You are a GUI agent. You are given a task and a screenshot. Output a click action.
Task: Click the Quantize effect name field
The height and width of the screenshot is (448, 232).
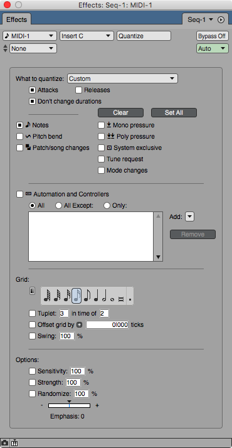(x=144, y=36)
